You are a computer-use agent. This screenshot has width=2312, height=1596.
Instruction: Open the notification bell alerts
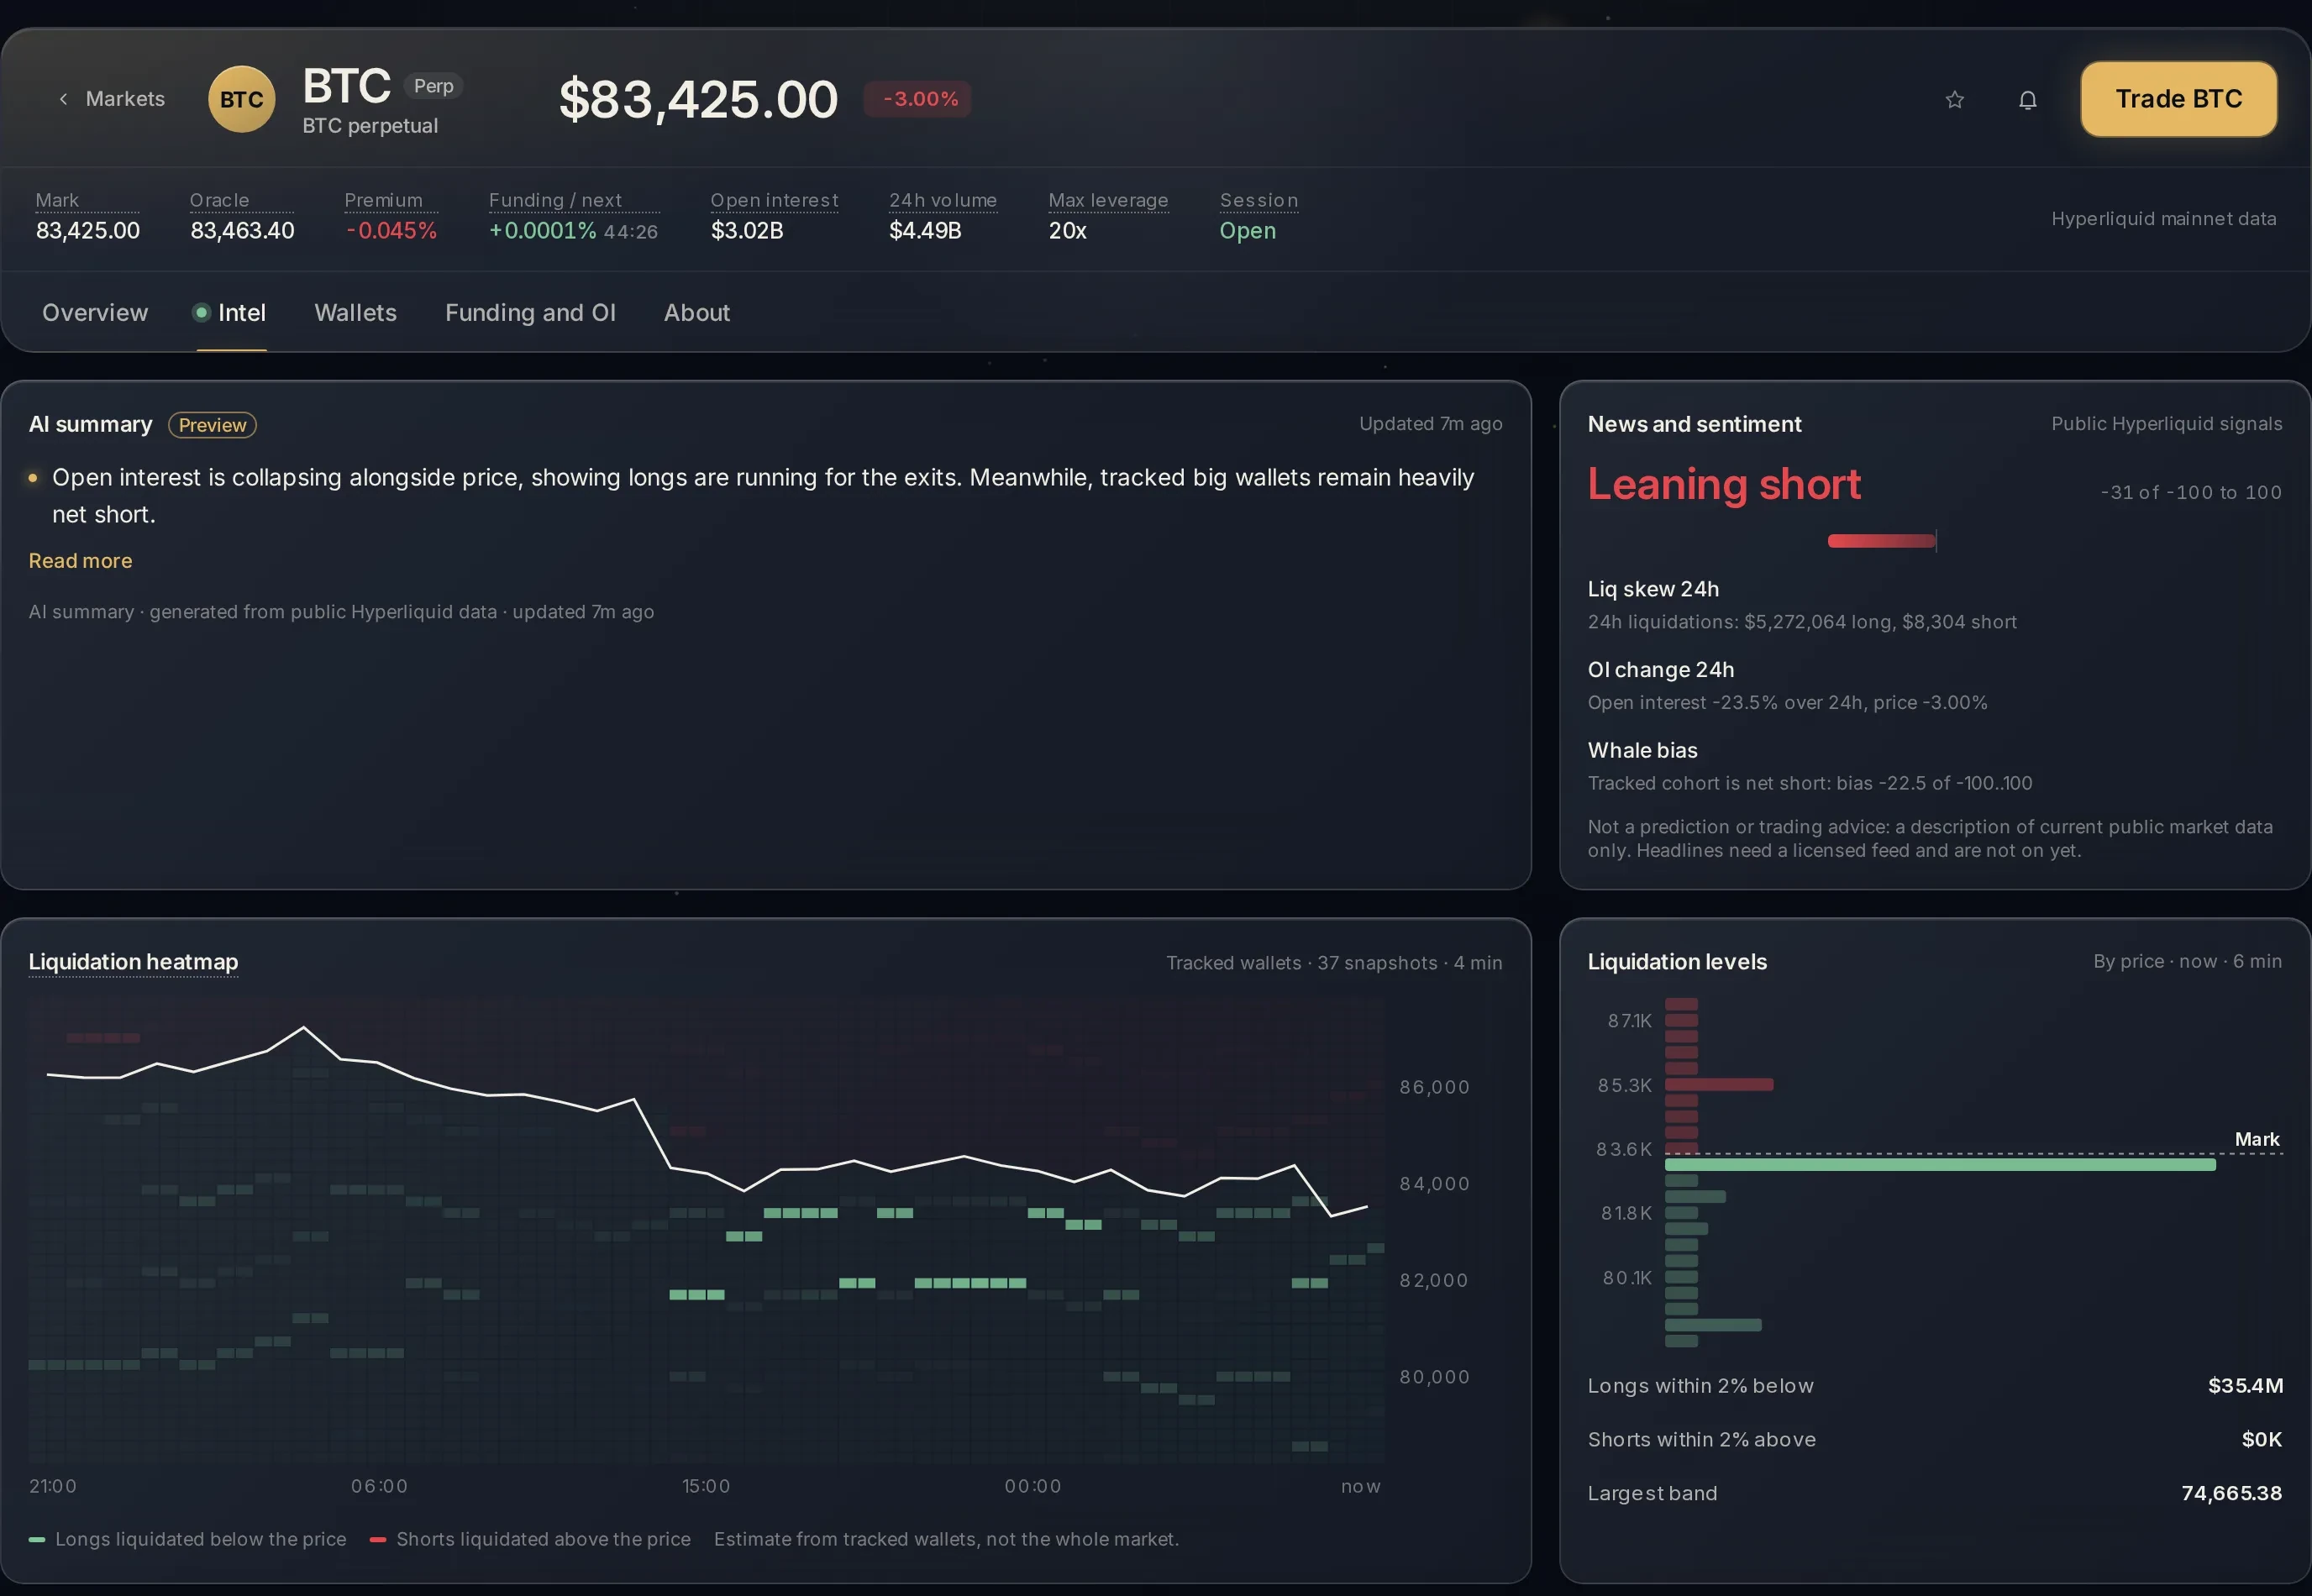(2027, 99)
